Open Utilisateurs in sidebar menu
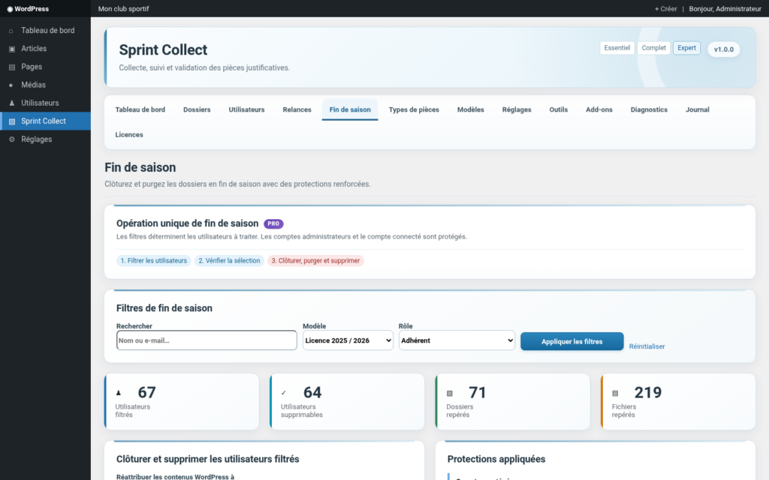769x480 pixels. (x=45, y=103)
